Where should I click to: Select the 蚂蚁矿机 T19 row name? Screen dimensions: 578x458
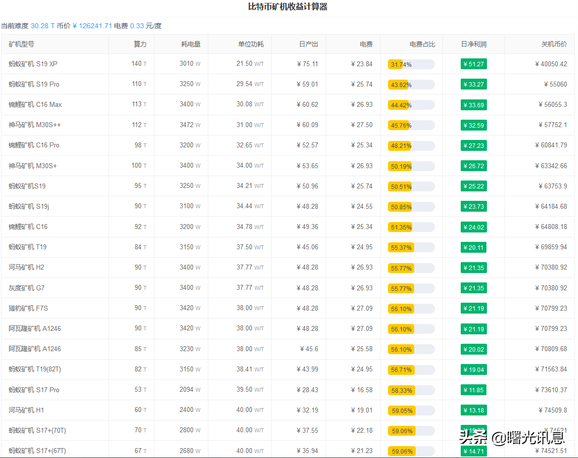[x=28, y=247]
